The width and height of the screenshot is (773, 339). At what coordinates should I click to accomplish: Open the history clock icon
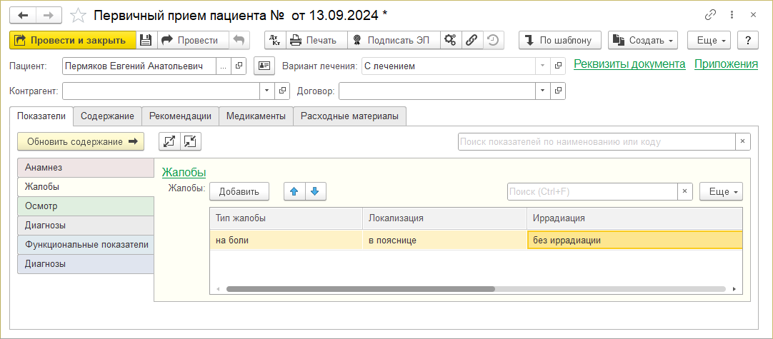pos(492,40)
